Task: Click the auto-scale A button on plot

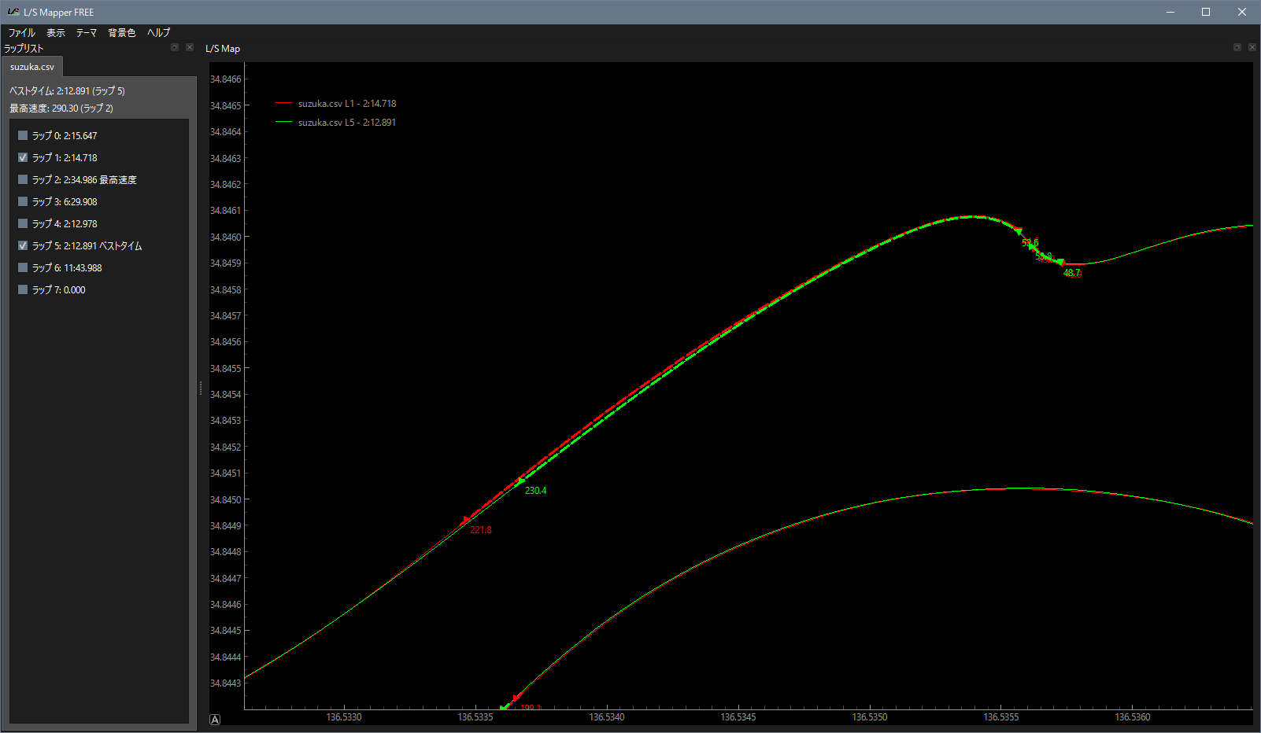Action: click(x=215, y=719)
